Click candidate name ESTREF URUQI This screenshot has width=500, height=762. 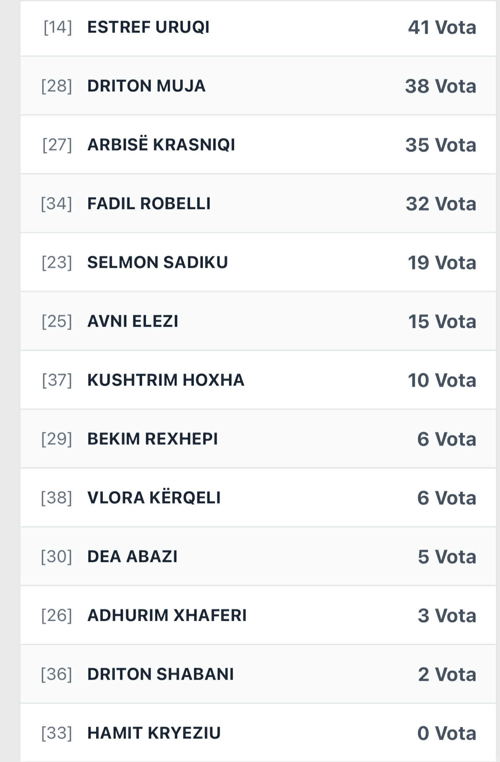[148, 27]
